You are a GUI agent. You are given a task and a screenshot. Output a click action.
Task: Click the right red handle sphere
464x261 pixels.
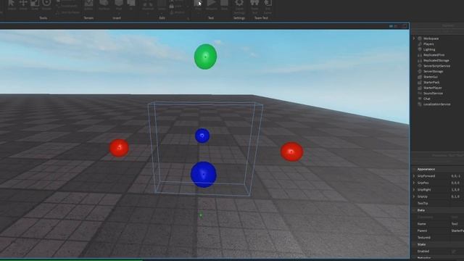click(291, 152)
